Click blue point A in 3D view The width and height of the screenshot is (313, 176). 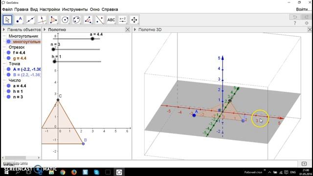click(194, 115)
